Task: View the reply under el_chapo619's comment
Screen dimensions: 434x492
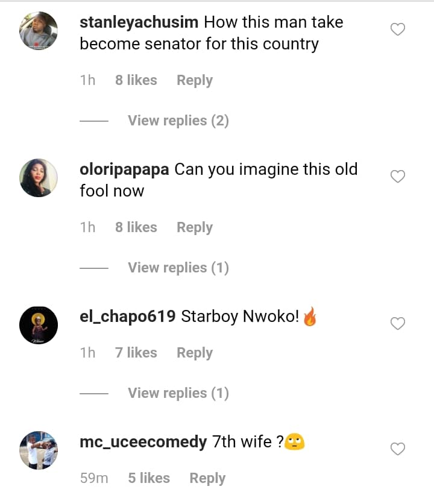Action: (178, 393)
